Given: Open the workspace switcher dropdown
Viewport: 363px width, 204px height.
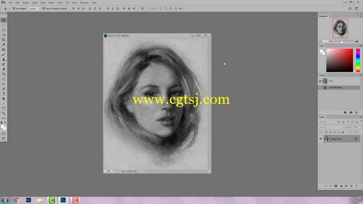Looking at the screenshot, I should (358, 9).
